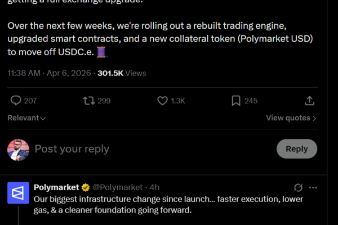Repost the tweet using retweet icon
The image size is (338, 225).
(x=89, y=101)
